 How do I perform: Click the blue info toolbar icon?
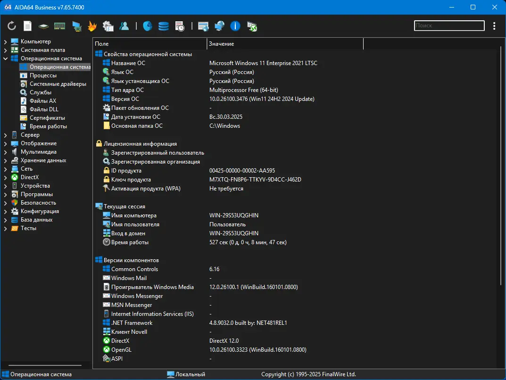pyautogui.click(x=235, y=26)
